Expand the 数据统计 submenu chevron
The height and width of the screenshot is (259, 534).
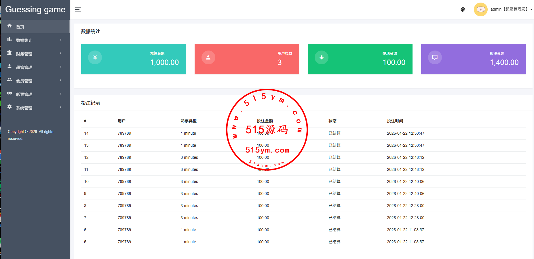(61, 40)
